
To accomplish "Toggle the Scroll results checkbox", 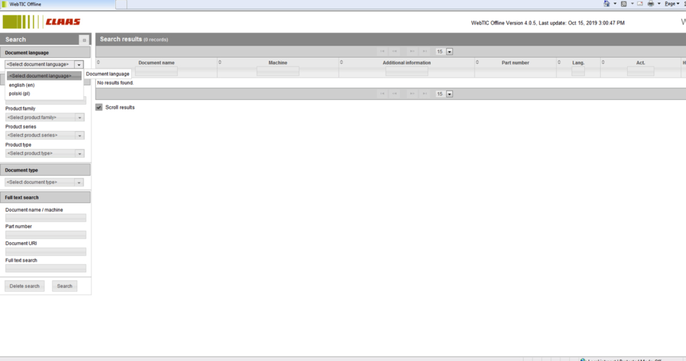I will pos(99,107).
